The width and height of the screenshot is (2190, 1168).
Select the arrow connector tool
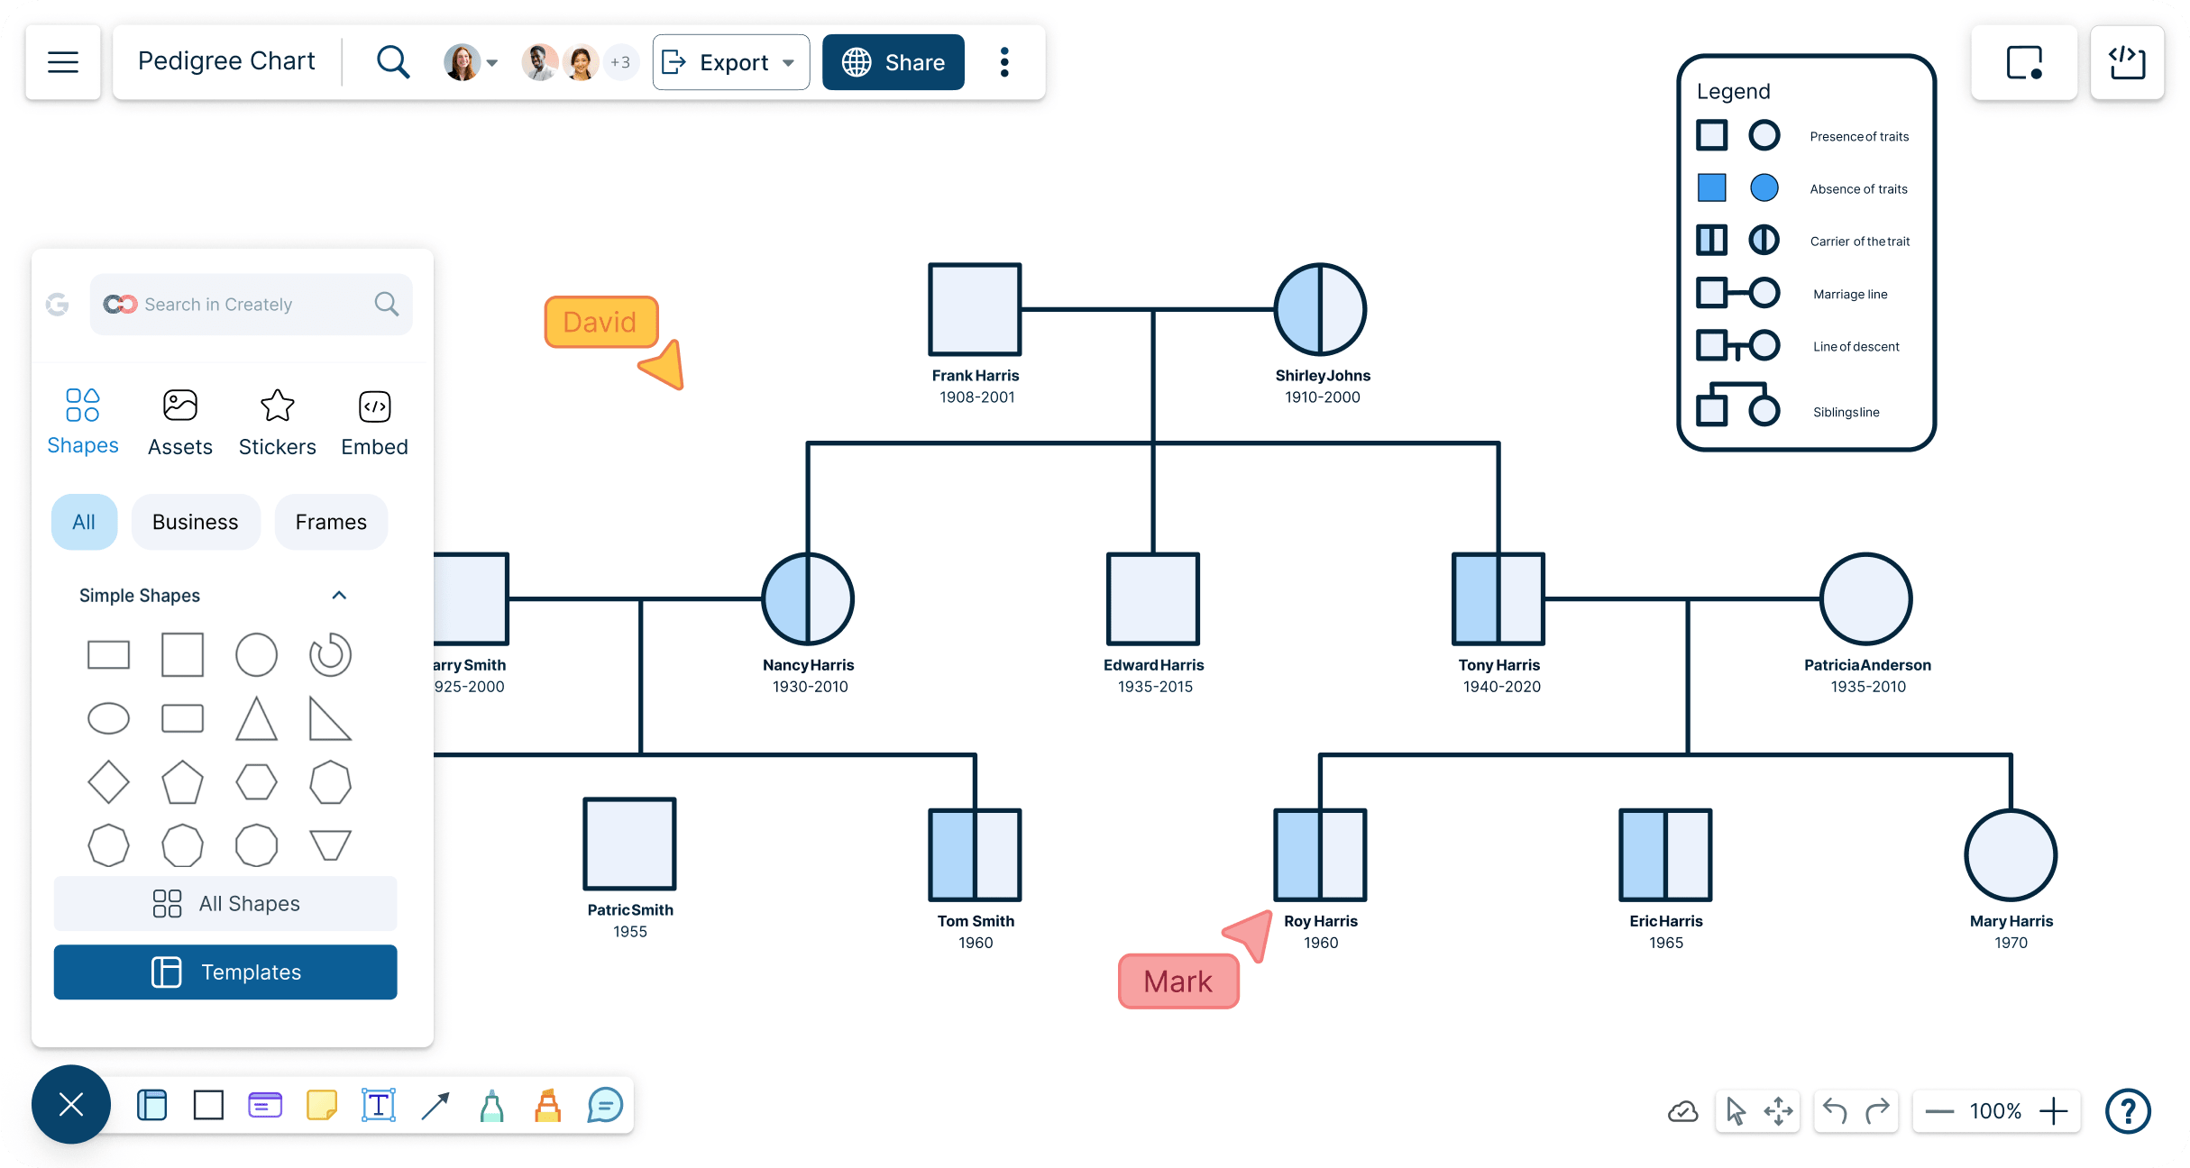[435, 1105]
